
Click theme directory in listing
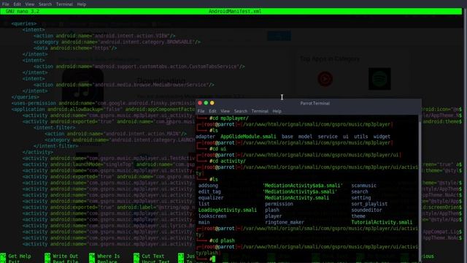[x=358, y=216]
